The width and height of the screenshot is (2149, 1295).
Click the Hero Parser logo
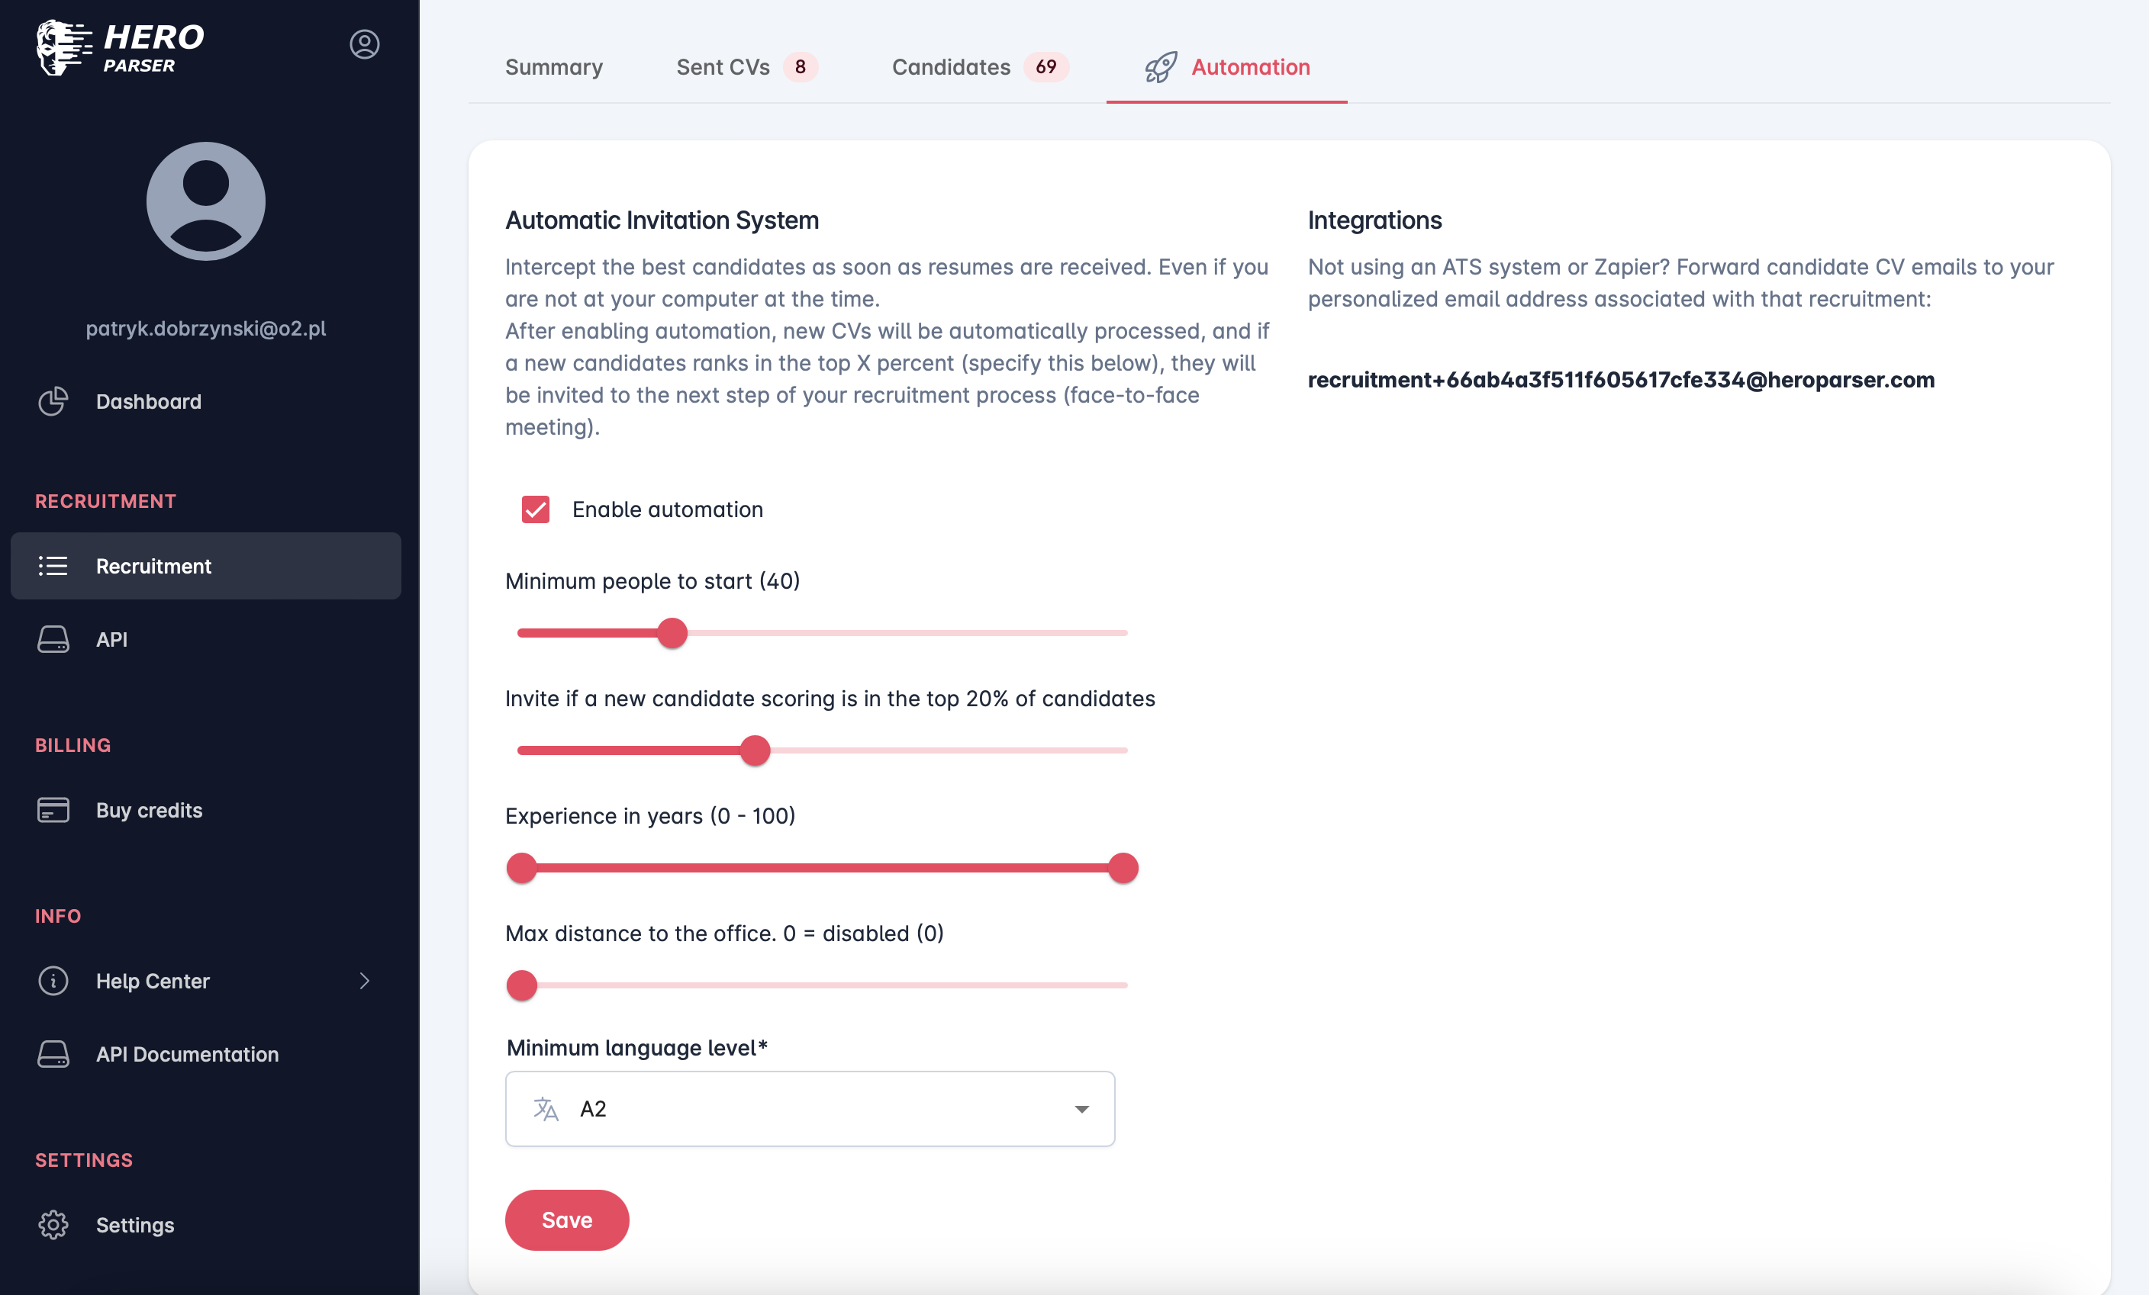tap(121, 48)
